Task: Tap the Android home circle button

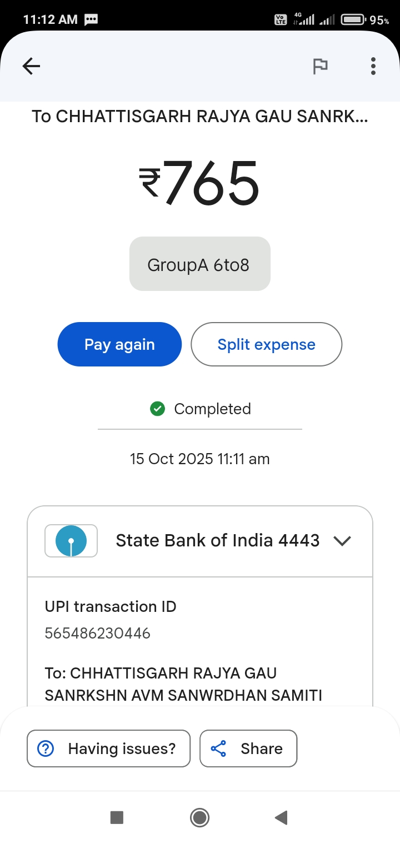Action: point(199,817)
